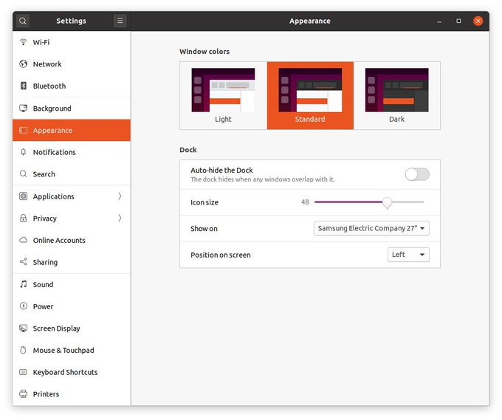The image size is (502, 420).
Task: Click the Printers icon in sidebar
Action: (23, 393)
